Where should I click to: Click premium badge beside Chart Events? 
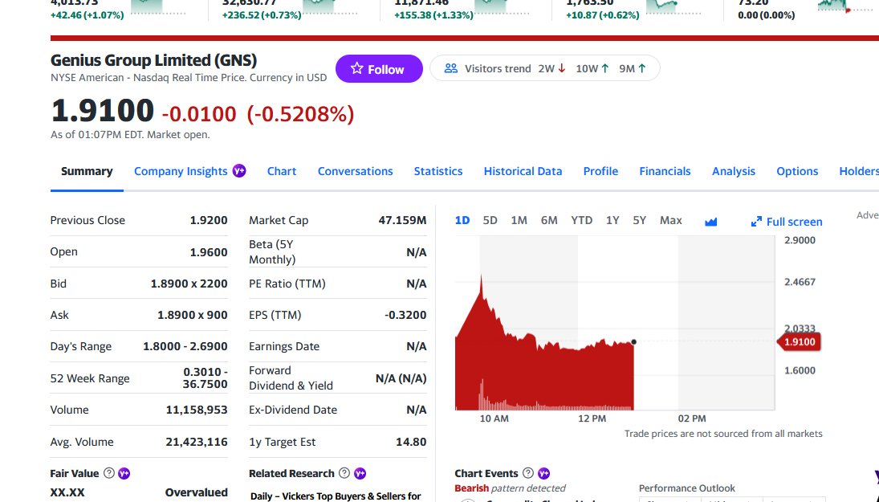pyautogui.click(x=543, y=473)
